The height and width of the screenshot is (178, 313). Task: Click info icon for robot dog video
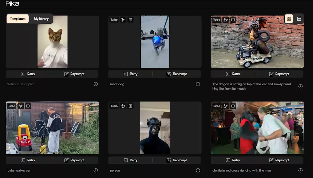(x=198, y=84)
